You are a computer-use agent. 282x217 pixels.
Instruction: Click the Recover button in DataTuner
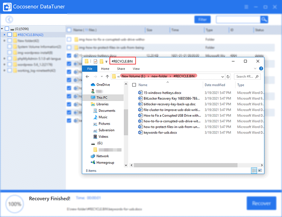click(x=261, y=203)
